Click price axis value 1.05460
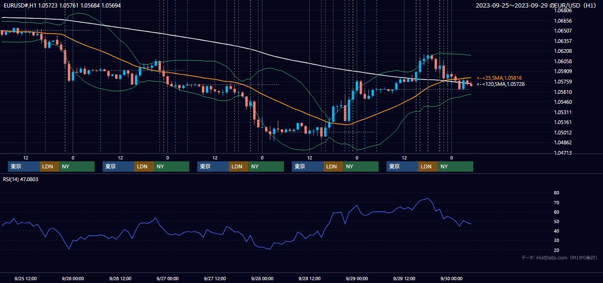The image size is (603, 283). (x=563, y=102)
